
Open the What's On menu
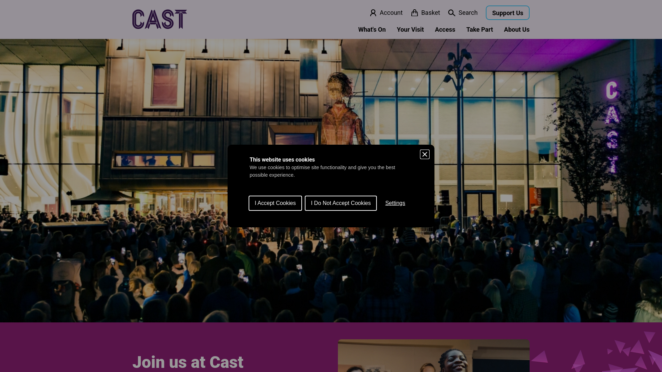[x=372, y=30]
